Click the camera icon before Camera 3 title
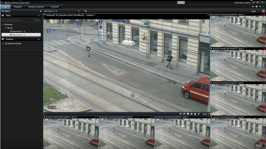266x149 pixels. [x=211, y=49]
